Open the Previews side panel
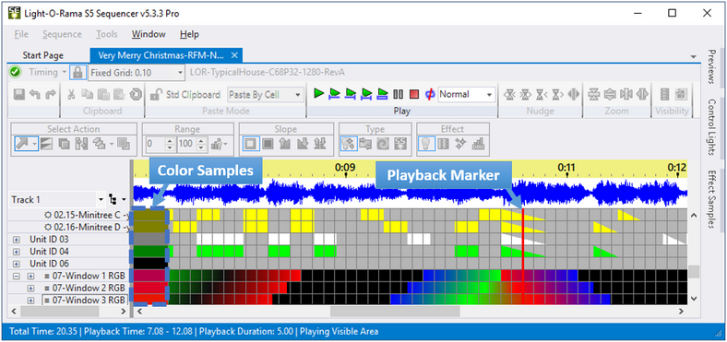Screen dimensions: 727x342 711,66
